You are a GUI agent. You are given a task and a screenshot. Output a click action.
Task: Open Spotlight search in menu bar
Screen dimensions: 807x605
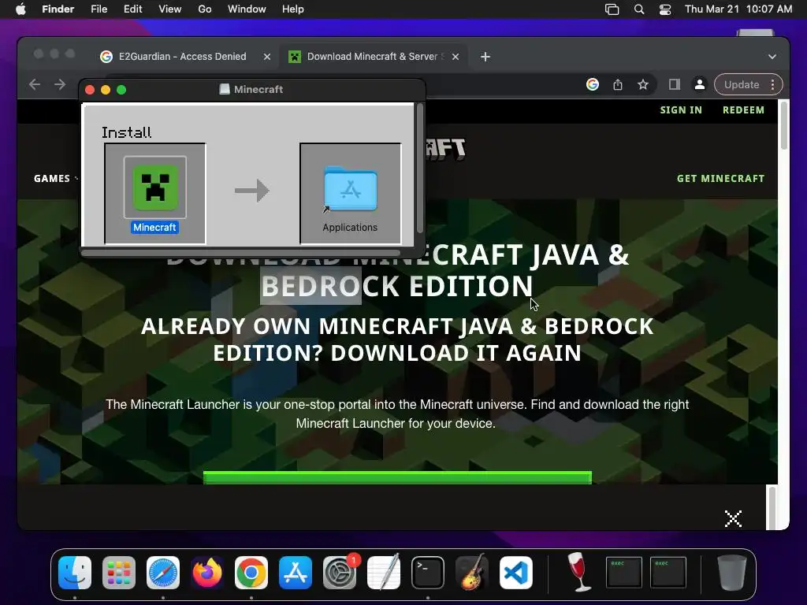(x=638, y=9)
